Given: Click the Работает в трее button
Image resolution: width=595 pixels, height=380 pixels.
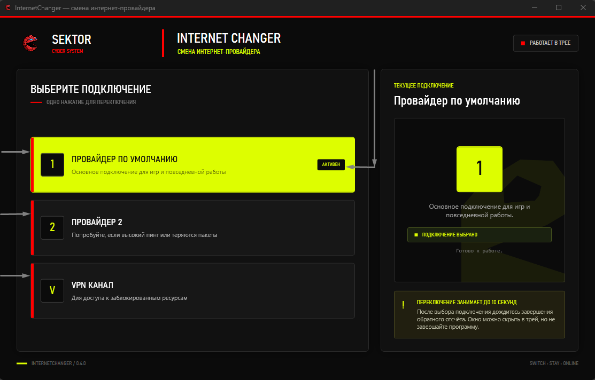Looking at the screenshot, I should [x=546, y=43].
